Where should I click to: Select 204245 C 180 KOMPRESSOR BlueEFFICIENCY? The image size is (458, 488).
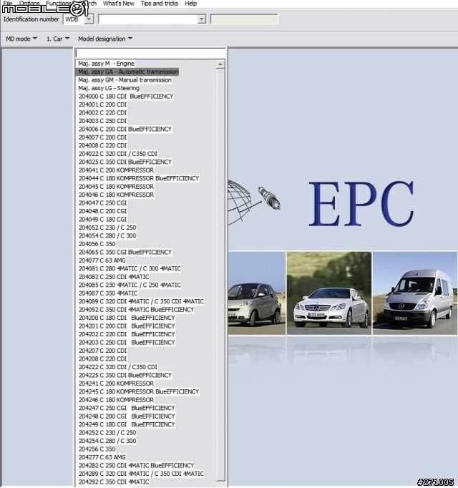(x=139, y=391)
